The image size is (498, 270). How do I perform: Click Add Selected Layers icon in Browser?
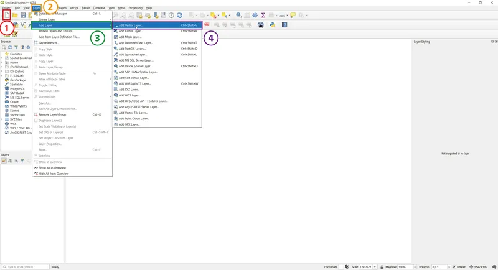pos(4,47)
